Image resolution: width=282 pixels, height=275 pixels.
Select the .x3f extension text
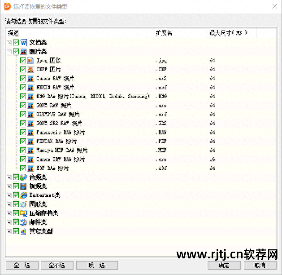[161, 169]
